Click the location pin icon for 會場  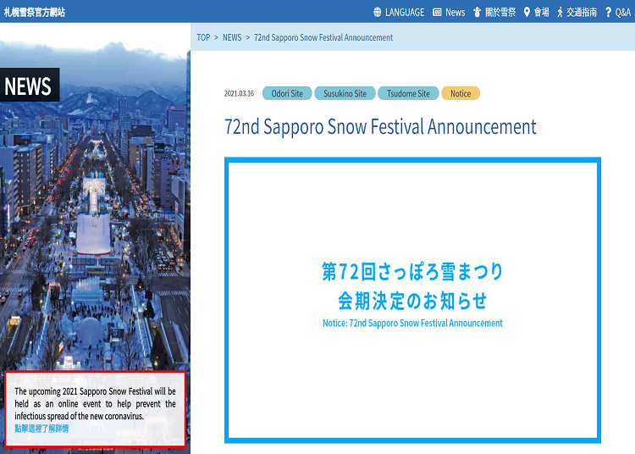(x=527, y=12)
